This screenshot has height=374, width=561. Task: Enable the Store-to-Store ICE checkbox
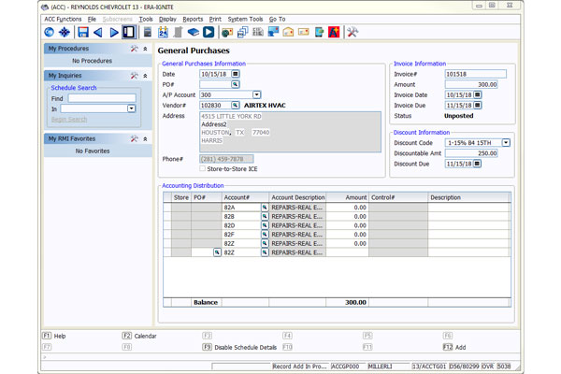pos(203,169)
